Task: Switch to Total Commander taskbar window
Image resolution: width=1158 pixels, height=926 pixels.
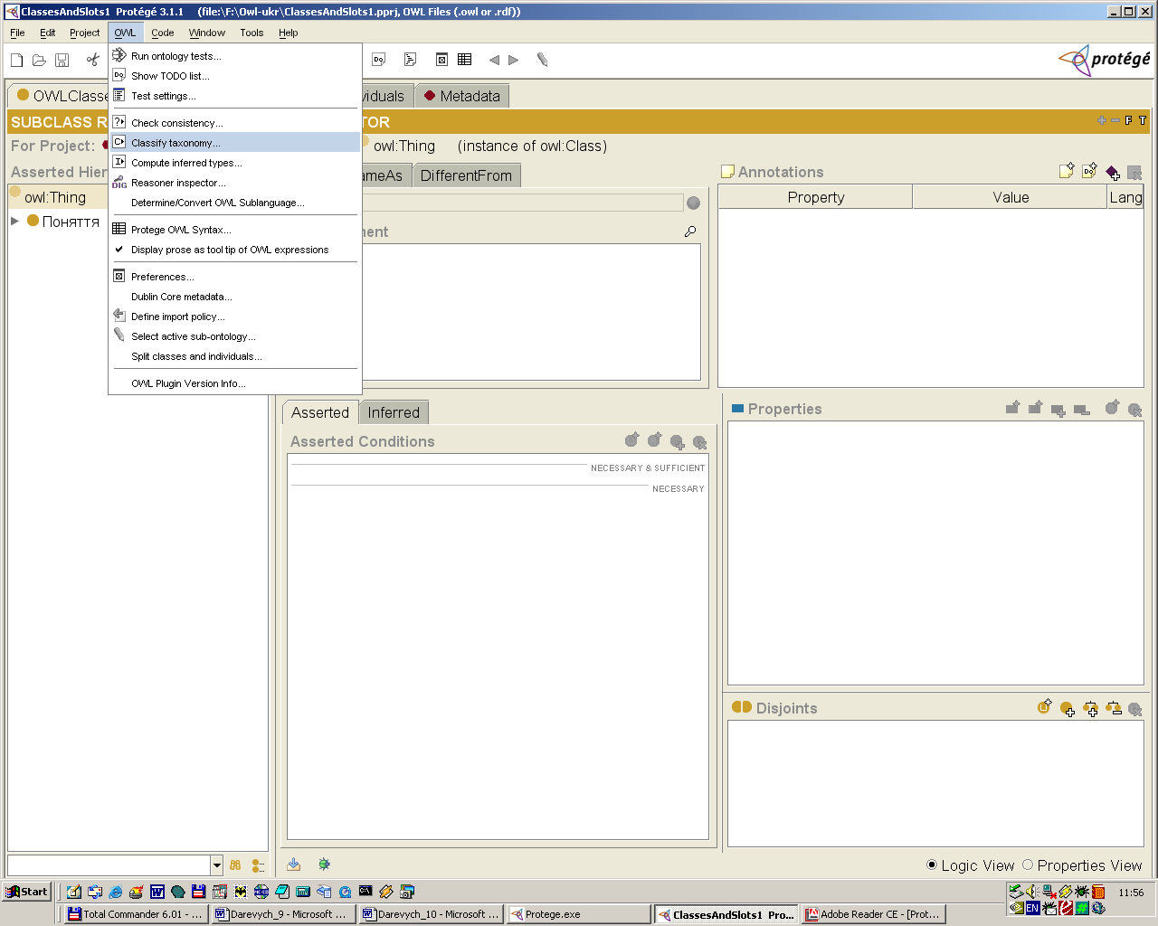Action: tap(136, 914)
